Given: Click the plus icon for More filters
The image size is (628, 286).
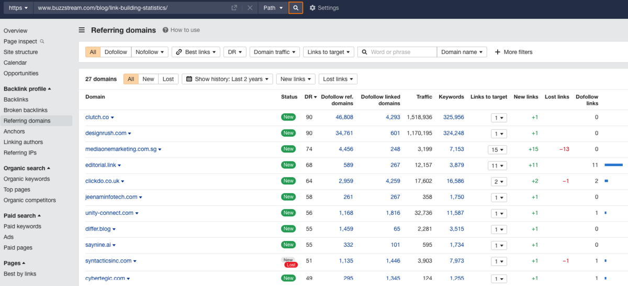Looking at the screenshot, I should [x=497, y=52].
